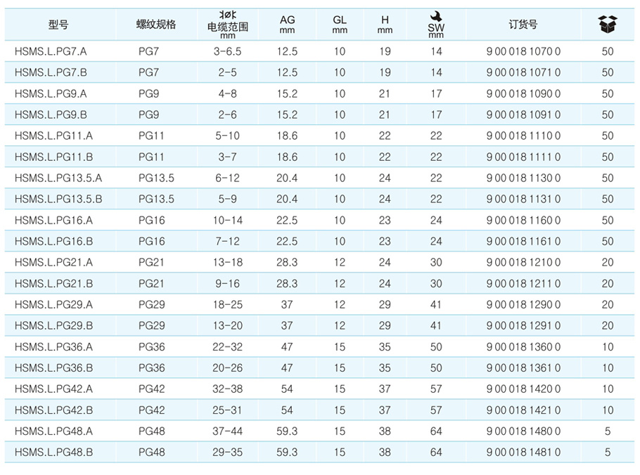Viewport: 640px width, 475px height.
Task: Click cable range 29-35 cell
Action: 228,453
